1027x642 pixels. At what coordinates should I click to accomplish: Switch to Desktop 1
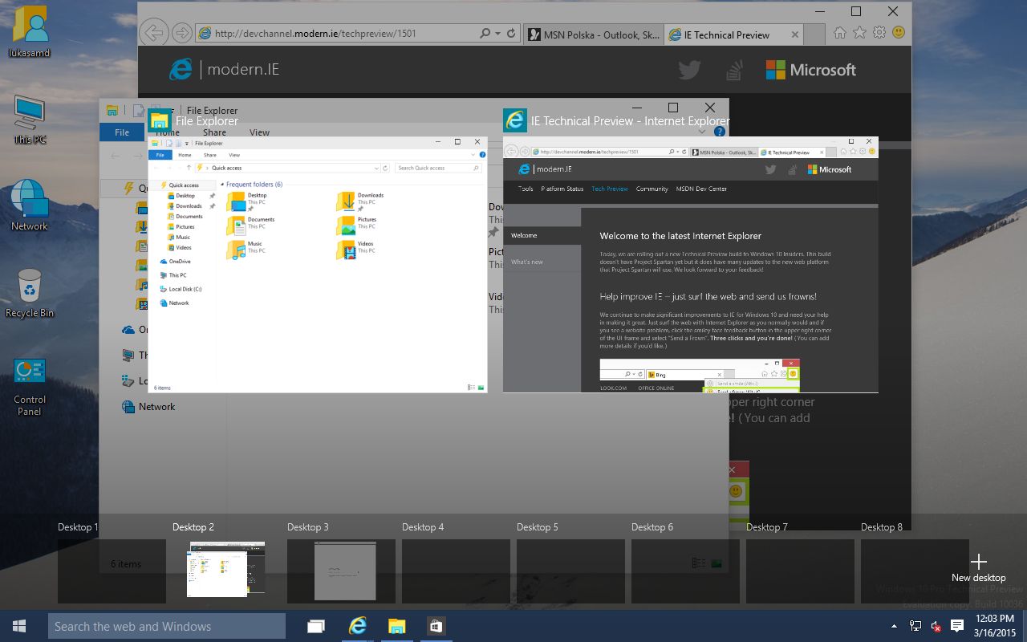click(x=112, y=571)
